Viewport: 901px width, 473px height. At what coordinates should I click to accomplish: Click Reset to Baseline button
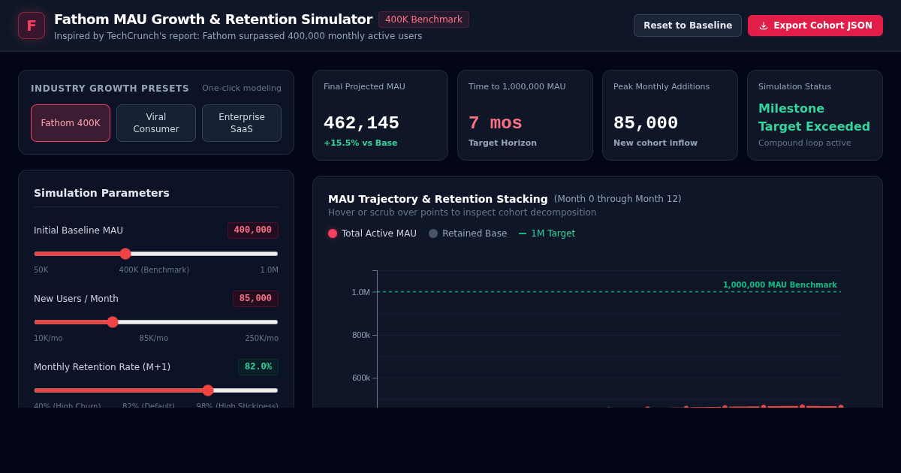(x=688, y=26)
